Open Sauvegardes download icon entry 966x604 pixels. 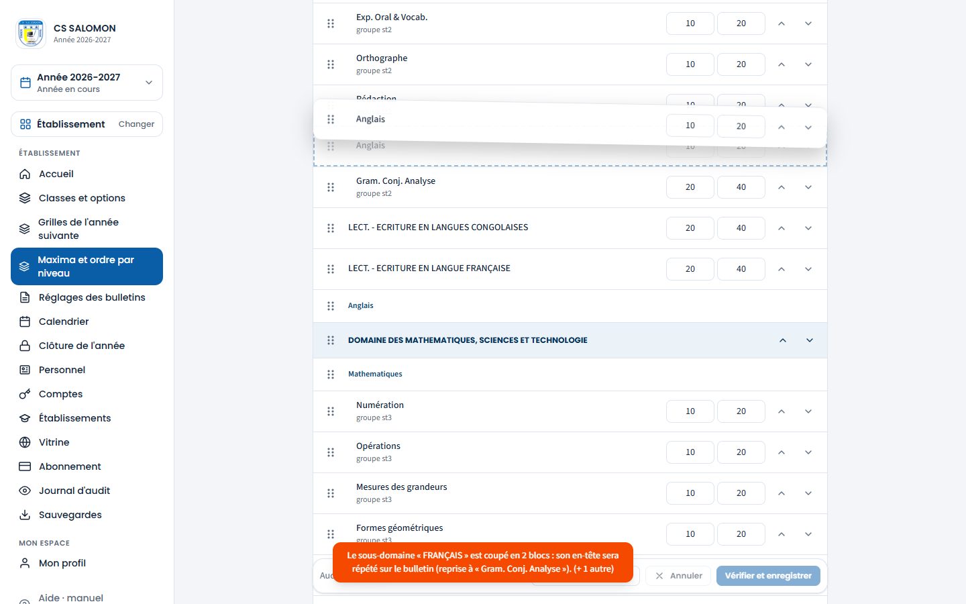click(x=25, y=515)
